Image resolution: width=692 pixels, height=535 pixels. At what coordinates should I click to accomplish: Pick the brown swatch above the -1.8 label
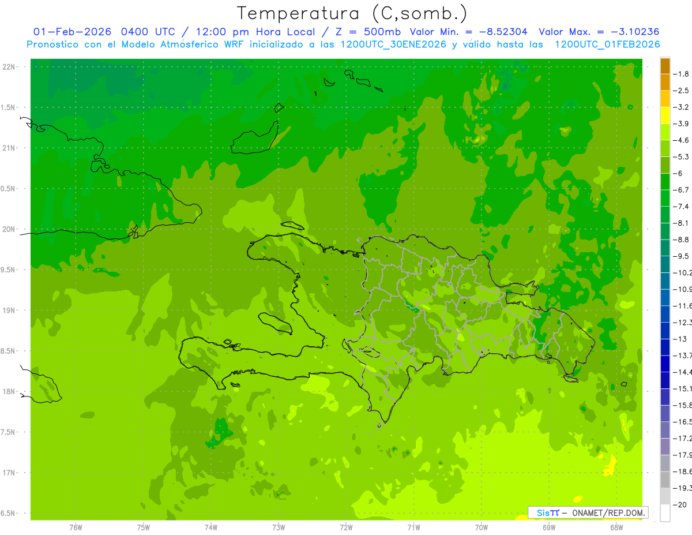pos(665,66)
